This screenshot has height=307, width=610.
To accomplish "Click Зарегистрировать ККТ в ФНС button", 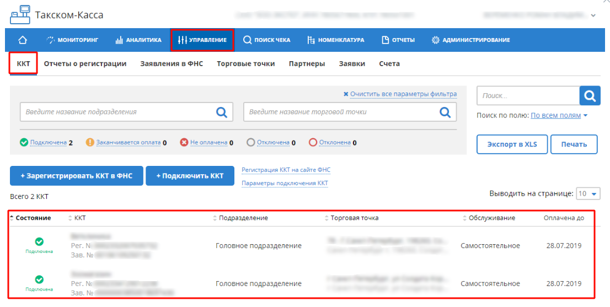I will pos(77,176).
